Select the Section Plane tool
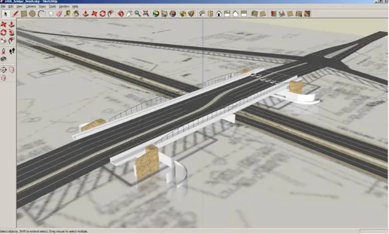 4,70
